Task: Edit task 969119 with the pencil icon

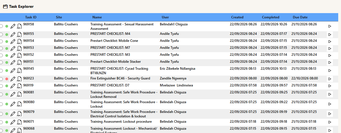Action: [x=13, y=86]
